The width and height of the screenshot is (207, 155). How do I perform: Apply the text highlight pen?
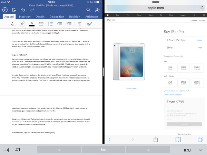tap(22, 24)
